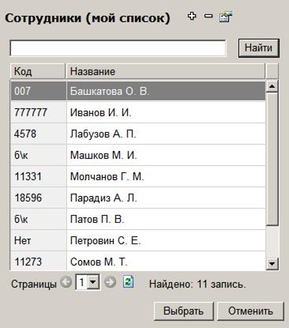Viewport: 289px width, 328px height.
Task: Click the plus icon to add employee
Action: [192, 17]
